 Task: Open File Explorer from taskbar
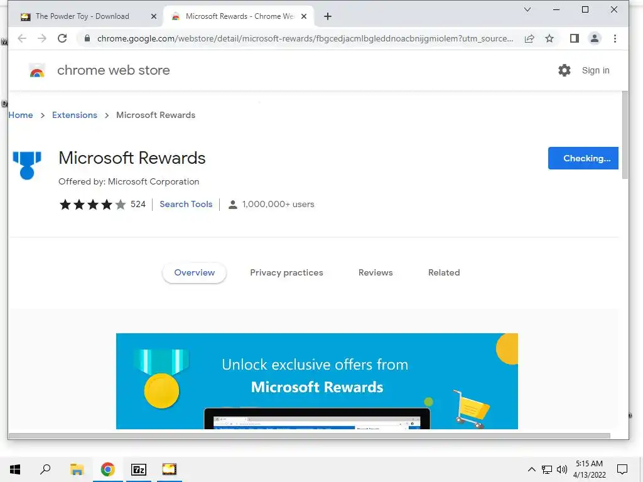[77, 469]
